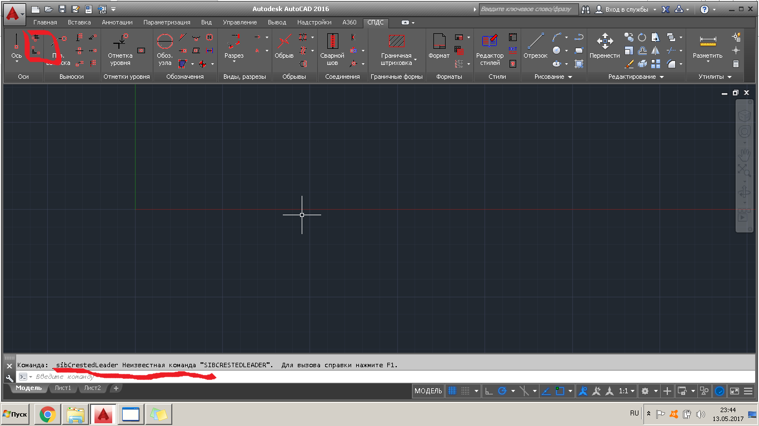The height and width of the screenshot is (426, 759).
Task: Toggle annotation objects visibility icon
Action: click(x=583, y=391)
